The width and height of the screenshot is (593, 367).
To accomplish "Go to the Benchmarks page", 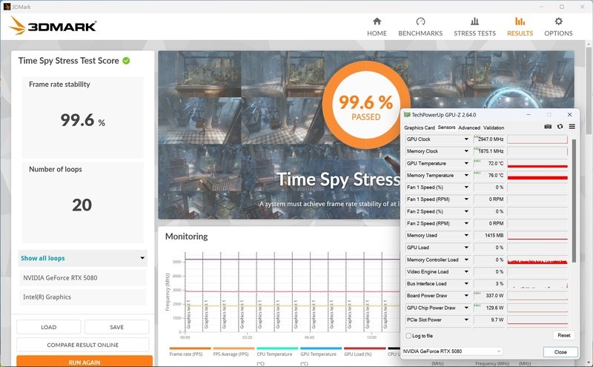I will [420, 27].
